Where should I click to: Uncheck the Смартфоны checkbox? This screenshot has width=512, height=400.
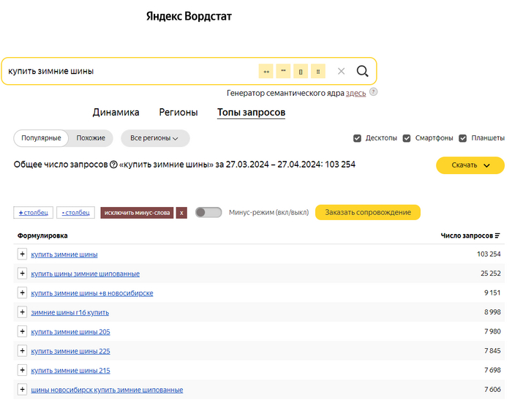pos(407,138)
